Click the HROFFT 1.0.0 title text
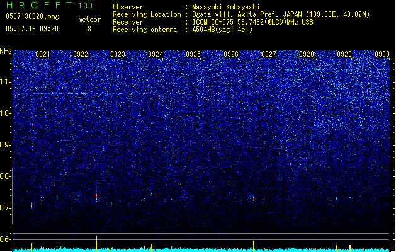 point(49,5)
